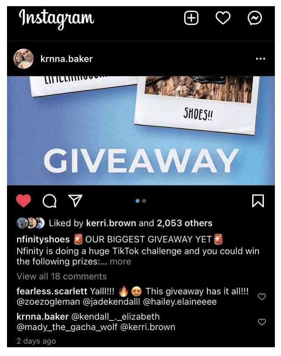Unlike the post via red heart
This screenshot has width=281, height=356.
(x=24, y=201)
